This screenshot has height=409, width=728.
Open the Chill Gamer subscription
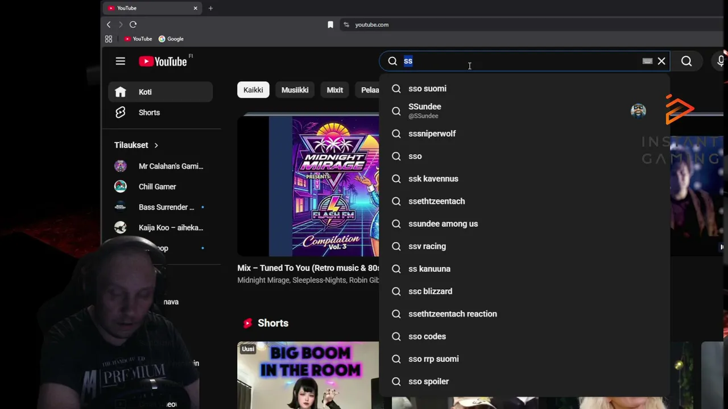(160, 186)
